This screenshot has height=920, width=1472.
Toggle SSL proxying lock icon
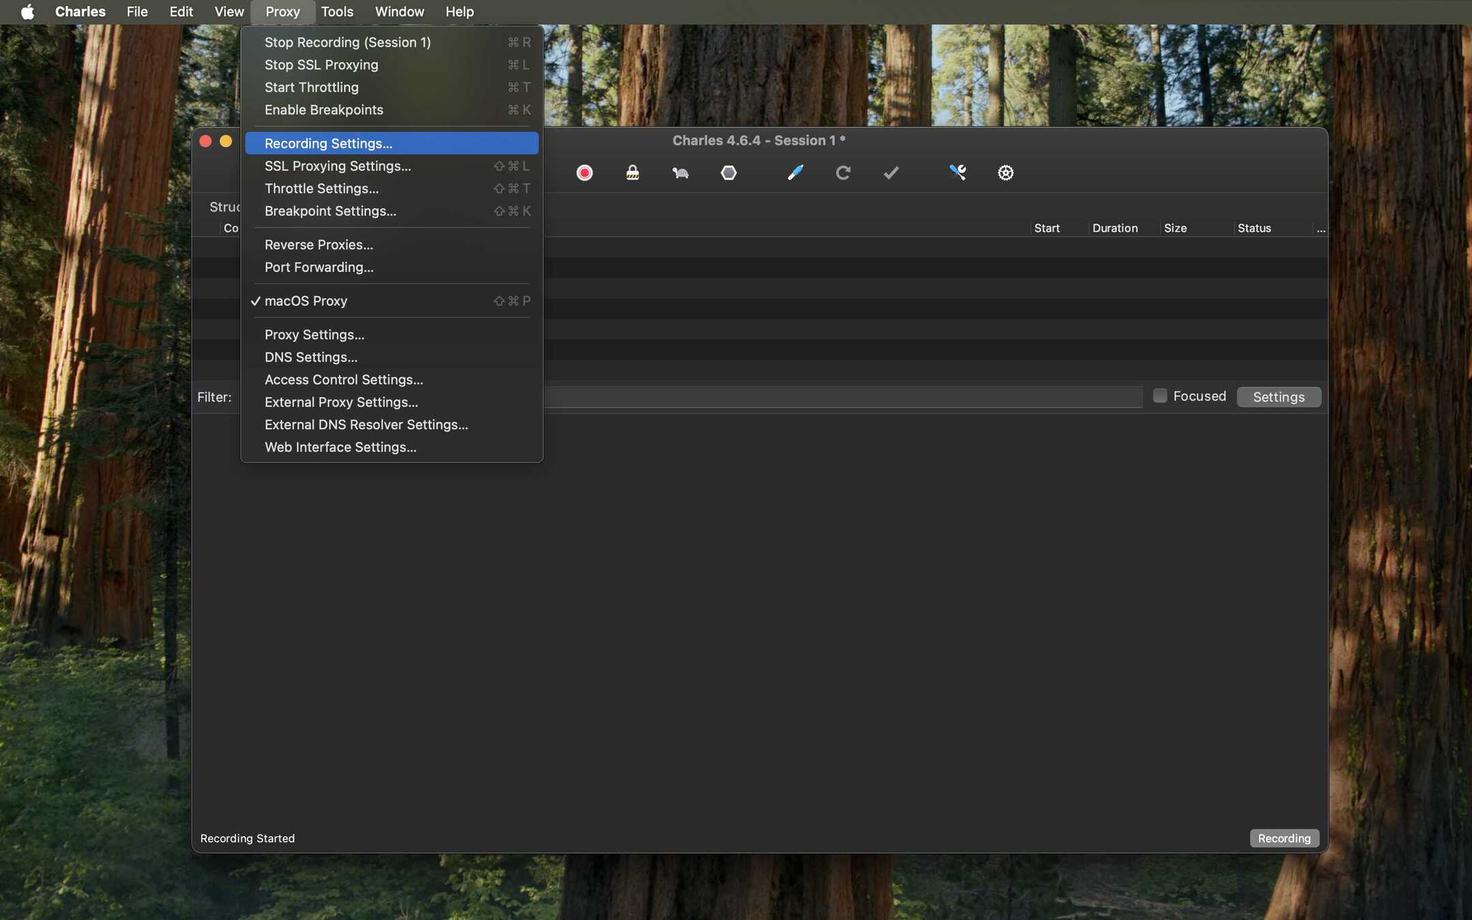click(632, 173)
